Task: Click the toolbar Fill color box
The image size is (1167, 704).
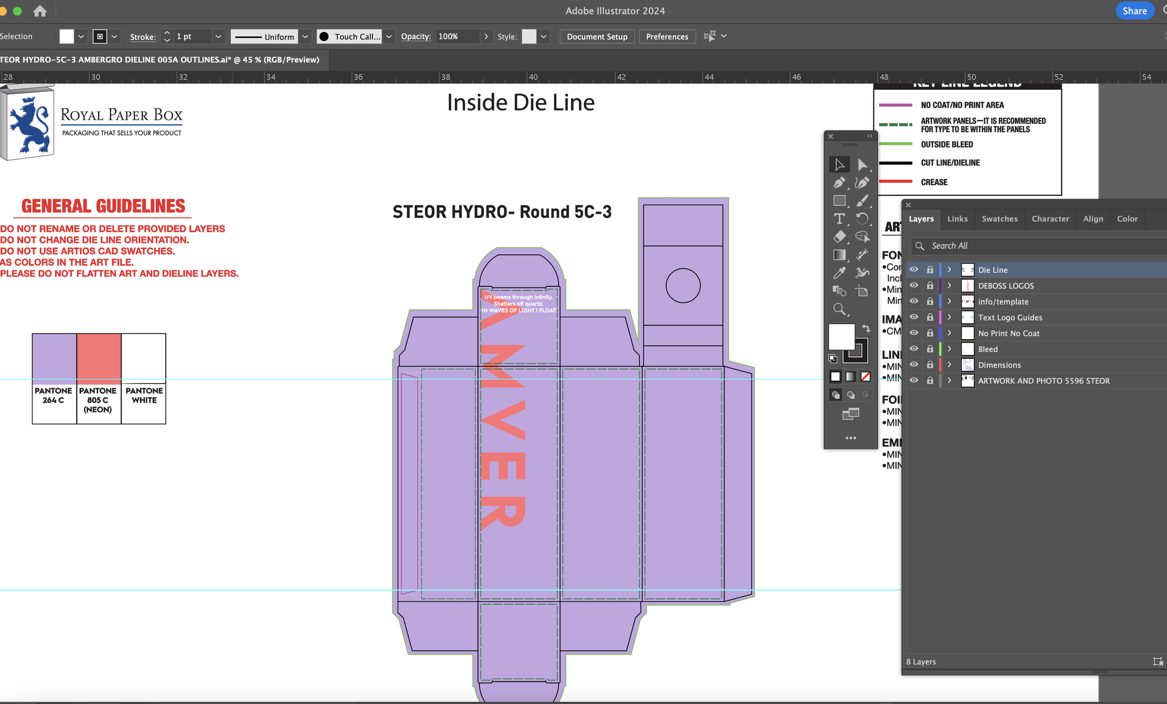Action: (841, 337)
